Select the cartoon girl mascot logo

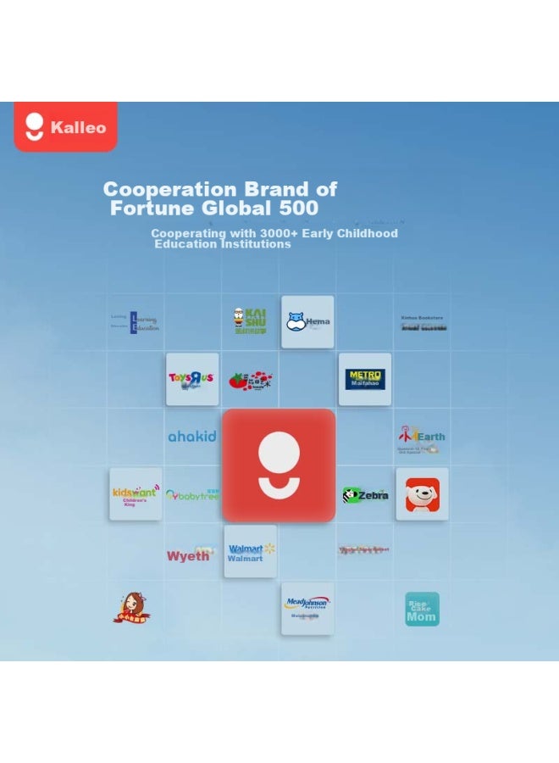coord(132,608)
